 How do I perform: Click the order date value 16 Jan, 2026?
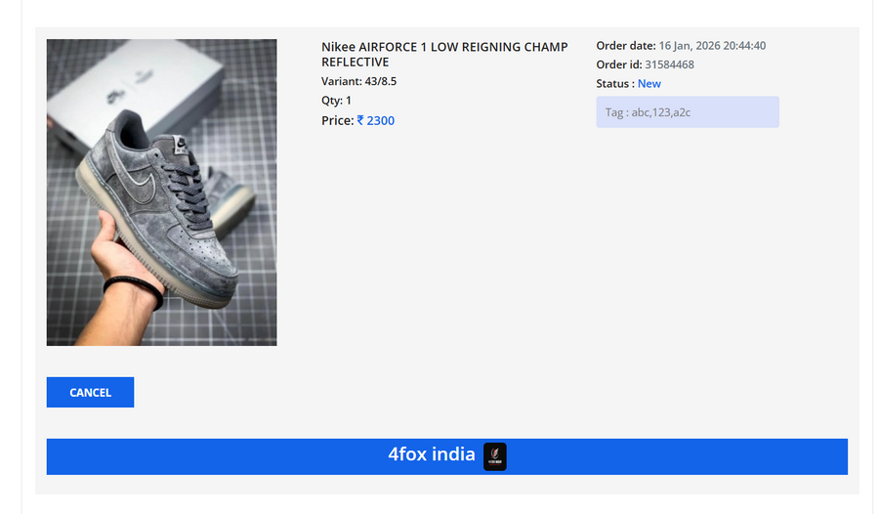coord(690,46)
